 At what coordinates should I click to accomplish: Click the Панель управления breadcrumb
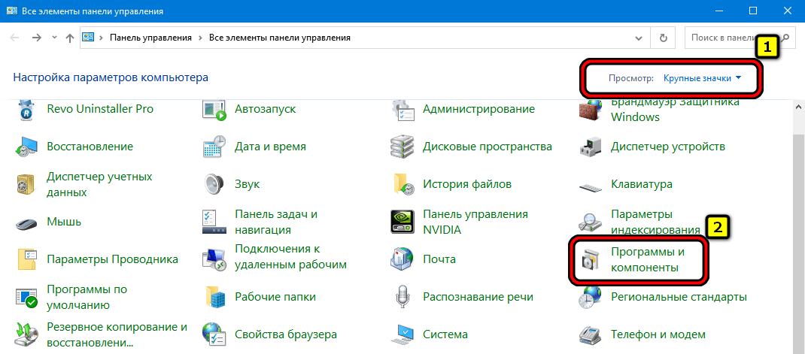click(150, 38)
